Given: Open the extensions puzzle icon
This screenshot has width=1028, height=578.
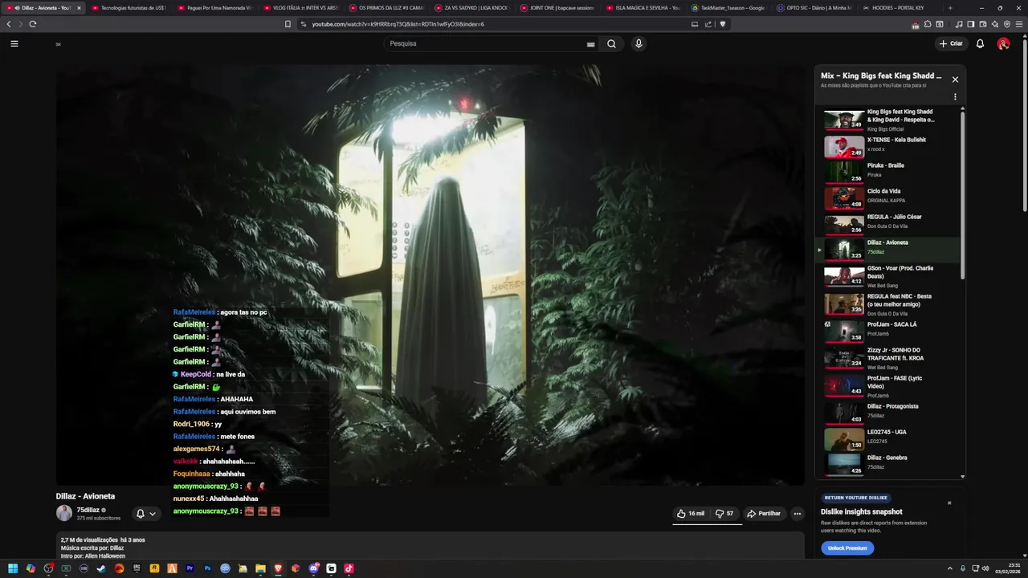Looking at the screenshot, I should pyautogui.click(x=928, y=24).
